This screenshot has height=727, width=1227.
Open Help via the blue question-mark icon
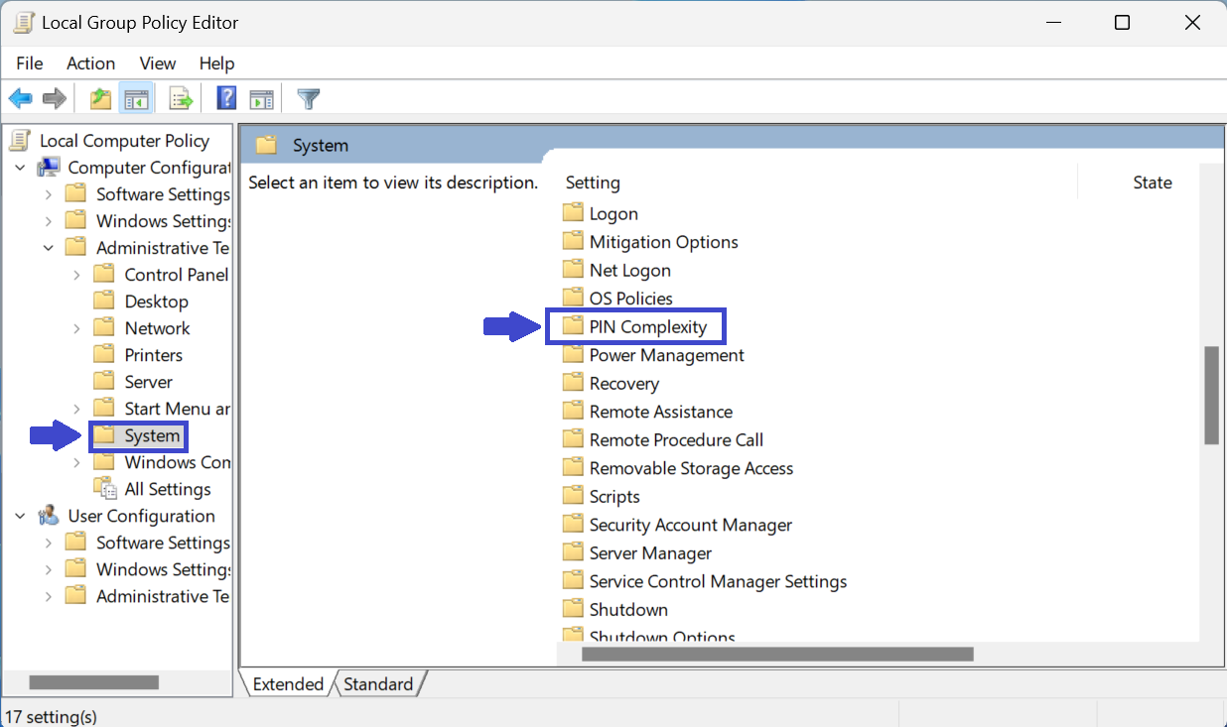(x=226, y=99)
